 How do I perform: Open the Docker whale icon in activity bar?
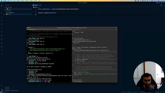(2, 47)
